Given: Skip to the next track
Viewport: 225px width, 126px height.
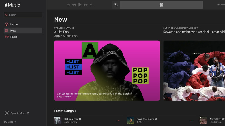Looking at the screenshot, I should coord(86,5).
